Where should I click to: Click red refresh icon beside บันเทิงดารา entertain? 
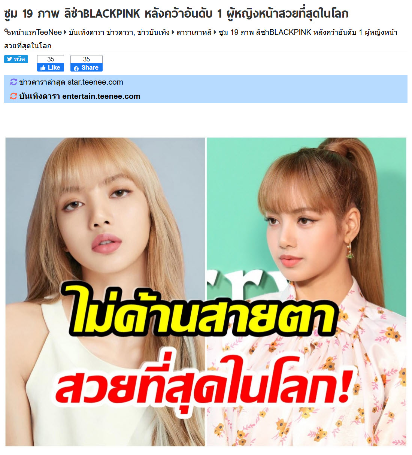pyautogui.click(x=13, y=96)
